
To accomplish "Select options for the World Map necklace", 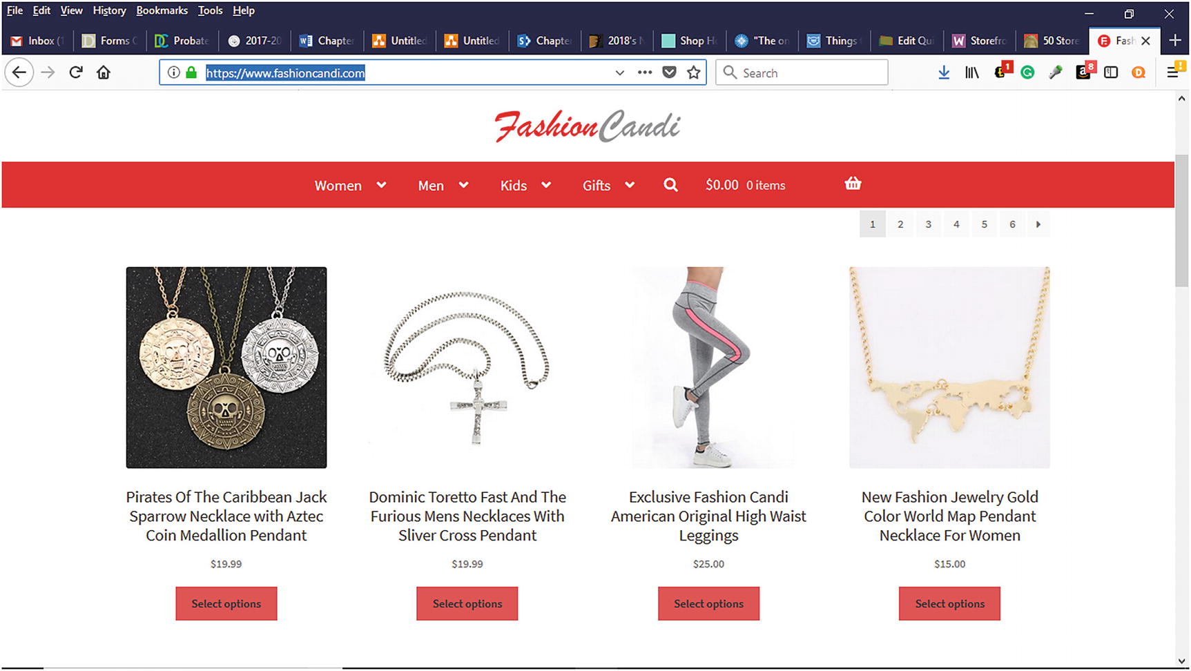I will point(949,603).
